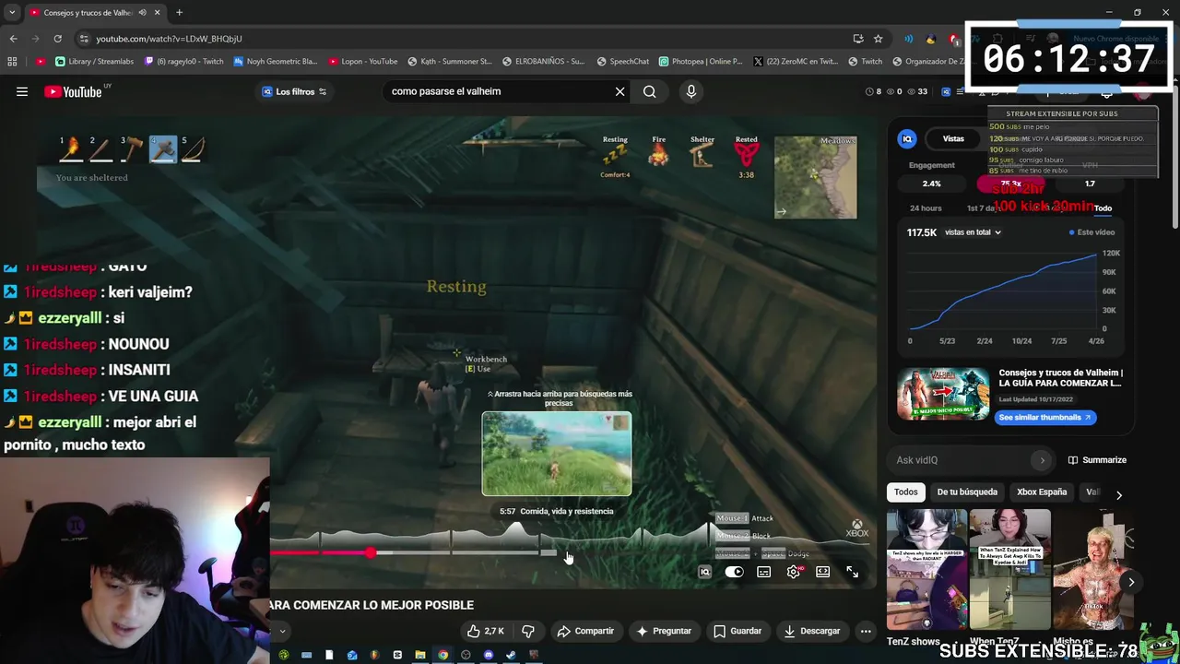Open OBS Studio from taskbar
The height and width of the screenshot is (664, 1180).
466,655
